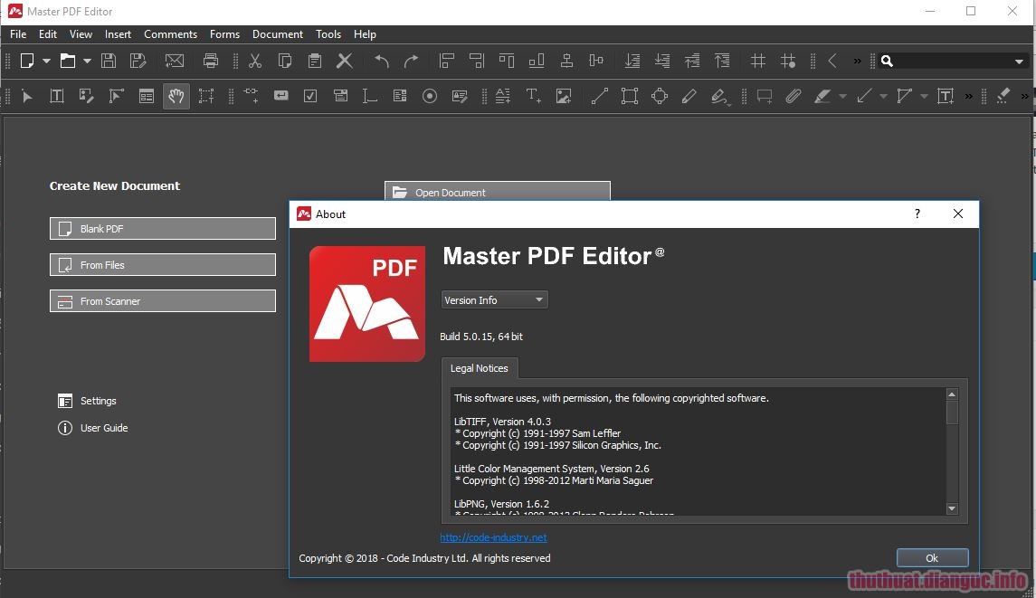
Task: Expand the Open folder dropdown arrow
Action: coord(87,61)
